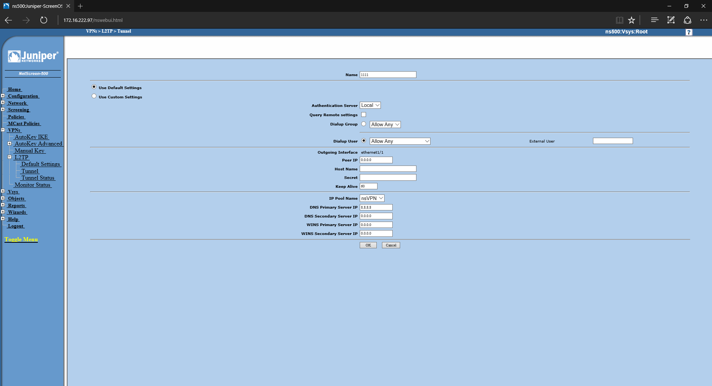Image resolution: width=712 pixels, height=386 pixels.
Task: Reload the page with refresh icon
Action: click(44, 20)
